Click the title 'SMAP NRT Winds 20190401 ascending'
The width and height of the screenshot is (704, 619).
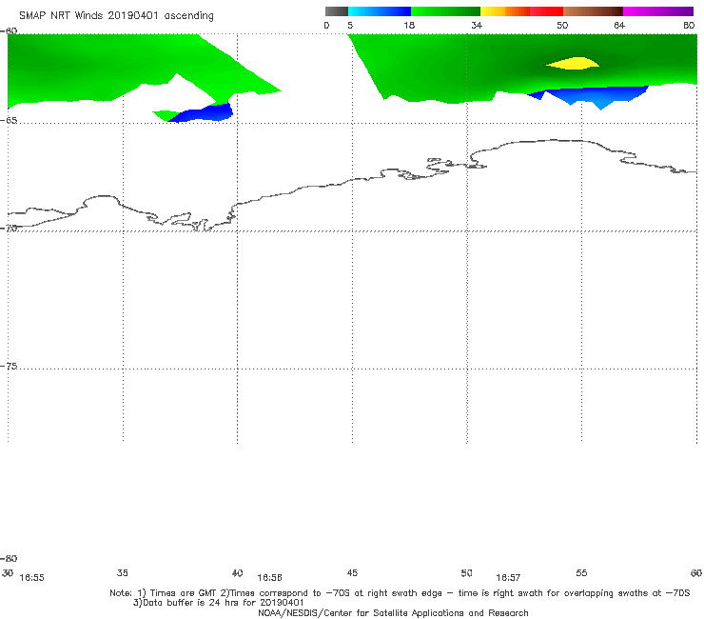(x=116, y=15)
